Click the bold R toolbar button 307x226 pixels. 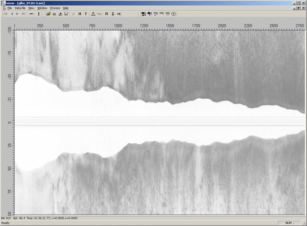coord(107,14)
